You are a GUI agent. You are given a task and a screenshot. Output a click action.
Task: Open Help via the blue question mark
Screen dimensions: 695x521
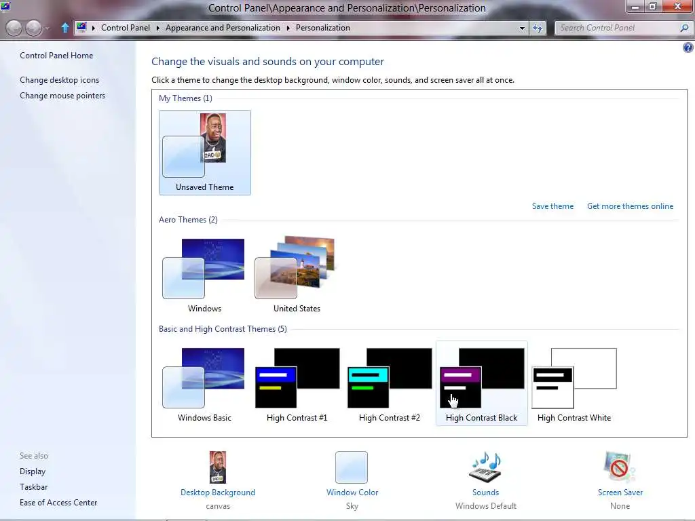pyautogui.click(x=688, y=47)
